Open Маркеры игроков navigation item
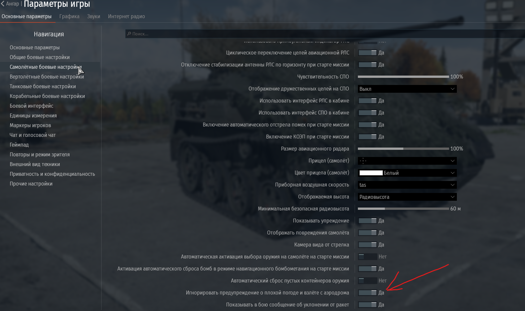The height and width of the screenshot is (311, 525). click(30, 125)
